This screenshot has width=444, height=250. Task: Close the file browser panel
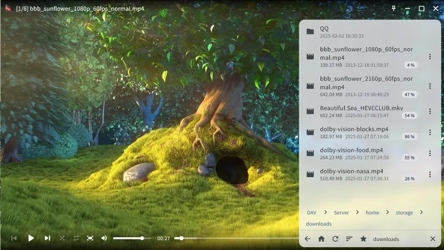(433, 239)
